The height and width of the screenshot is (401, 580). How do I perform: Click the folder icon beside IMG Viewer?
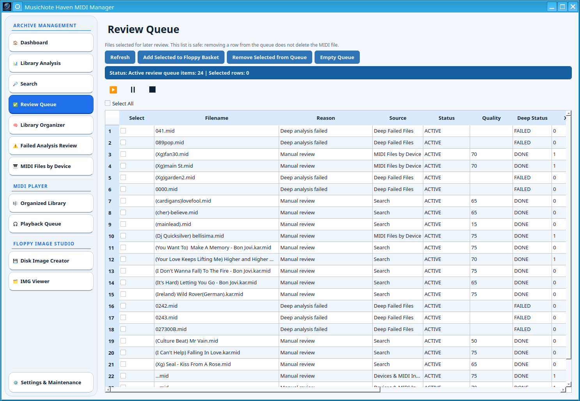point(16,282)
